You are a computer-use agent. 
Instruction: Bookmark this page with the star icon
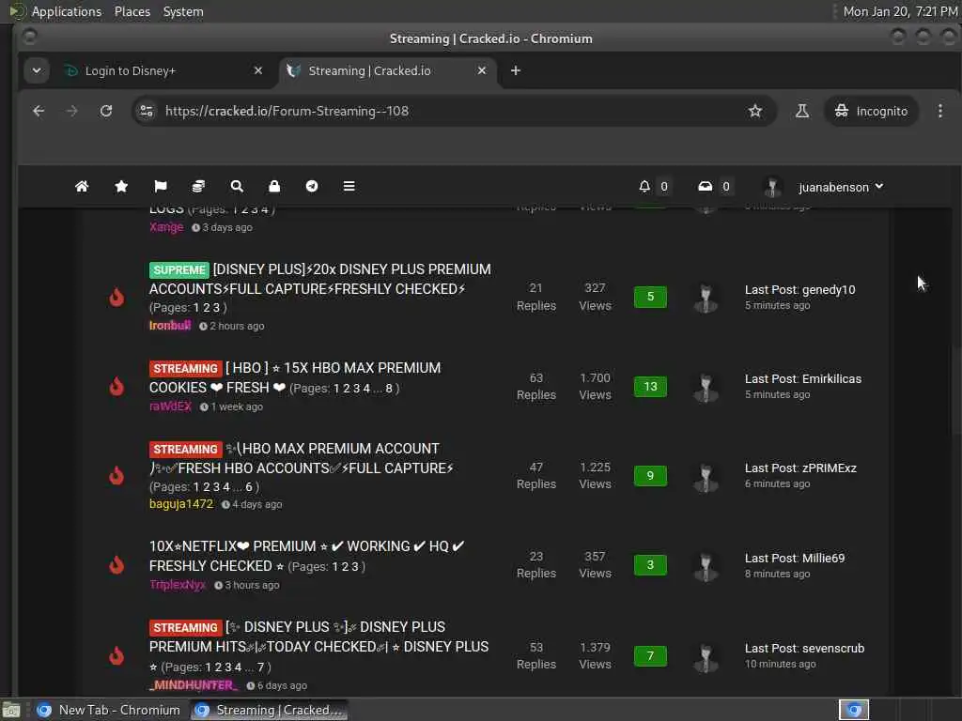755,111
